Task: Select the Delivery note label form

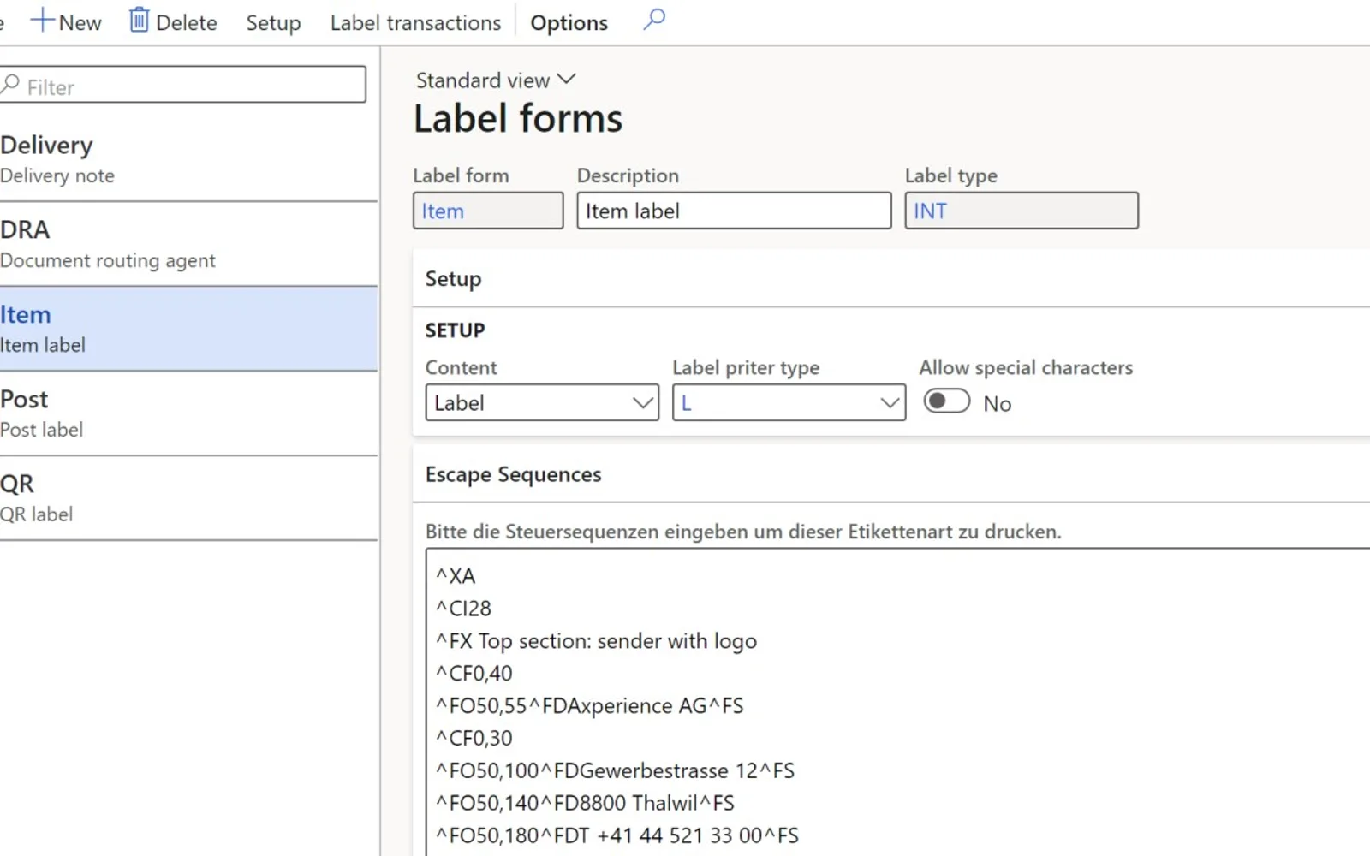Action: 188,159
